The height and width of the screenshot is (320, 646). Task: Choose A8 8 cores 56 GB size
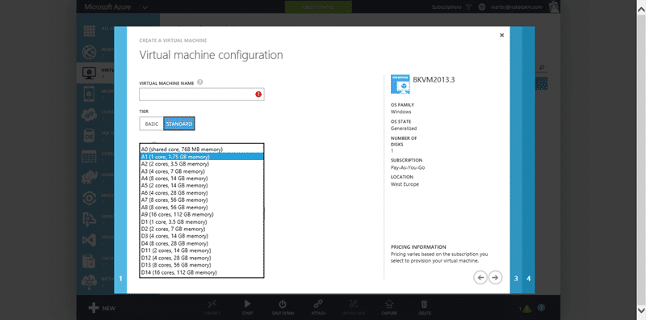point(201,207)
